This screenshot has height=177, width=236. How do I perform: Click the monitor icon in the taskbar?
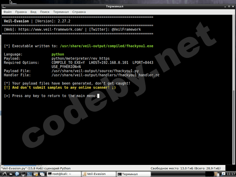23,174
